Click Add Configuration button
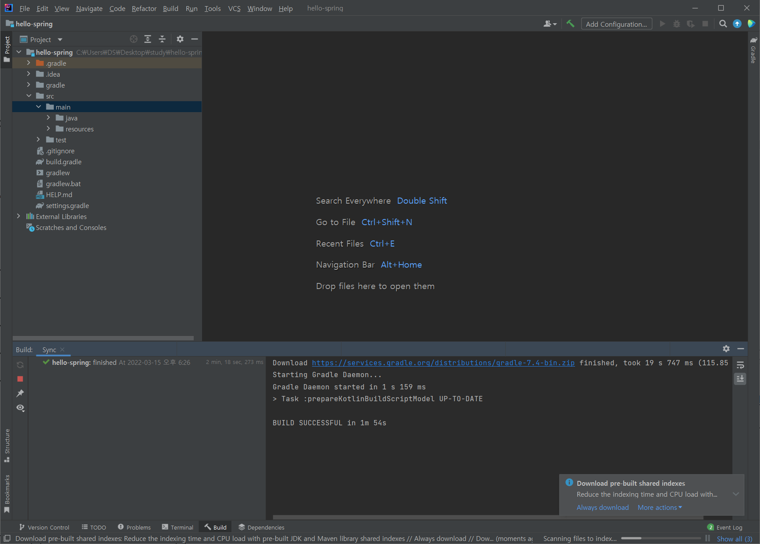Viewport: 760px width, 544px height. [x=616, y=24]
